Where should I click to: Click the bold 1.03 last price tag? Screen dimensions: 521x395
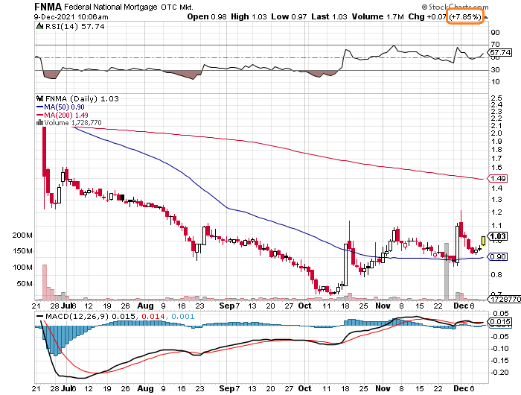498,236
